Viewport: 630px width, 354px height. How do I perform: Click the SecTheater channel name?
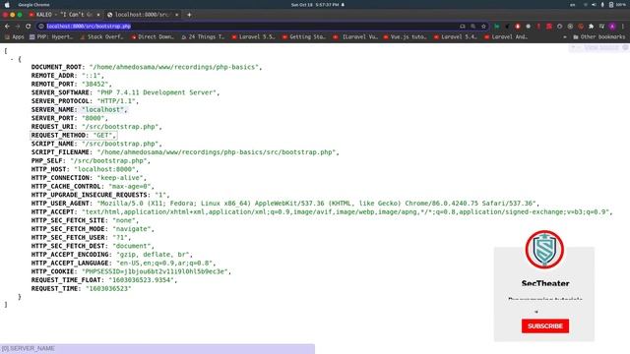[545, 283]
